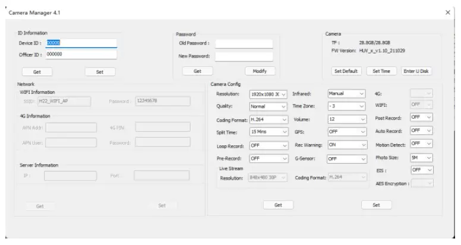Image resolution: width=461 pixels, height=245 pixels.
Task: Click Set button at bottom of Camera Config
Action: pyautogui.click(x=376, y=205)
